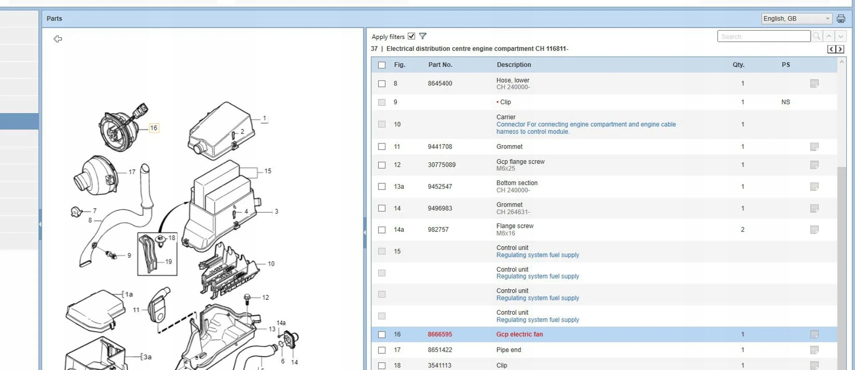855x370 pixels.
Task: Go to next search result arrow
Action: click(841, 36)
